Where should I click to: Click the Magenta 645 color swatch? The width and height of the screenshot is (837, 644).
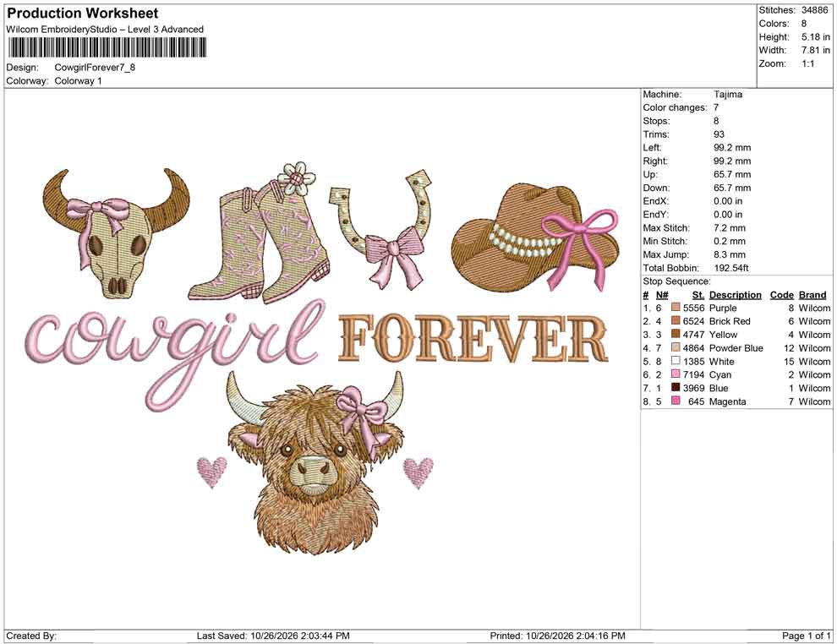[676, 401]
